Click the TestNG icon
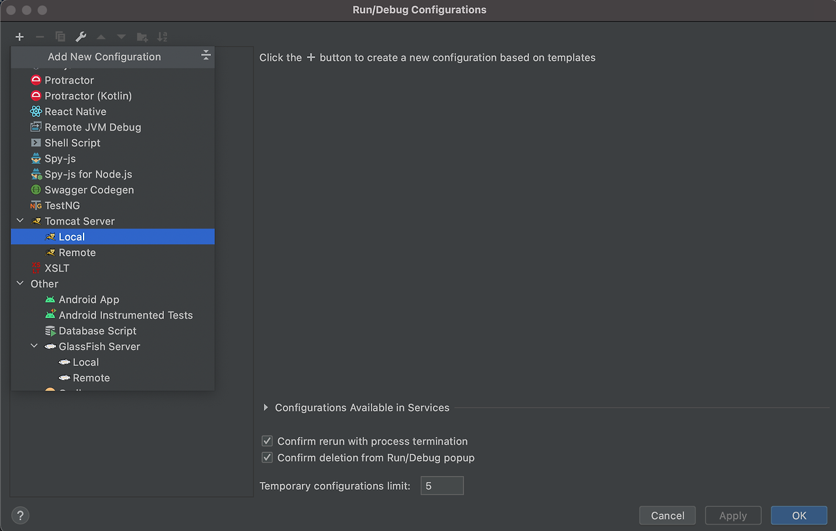 tap(36, 206)
